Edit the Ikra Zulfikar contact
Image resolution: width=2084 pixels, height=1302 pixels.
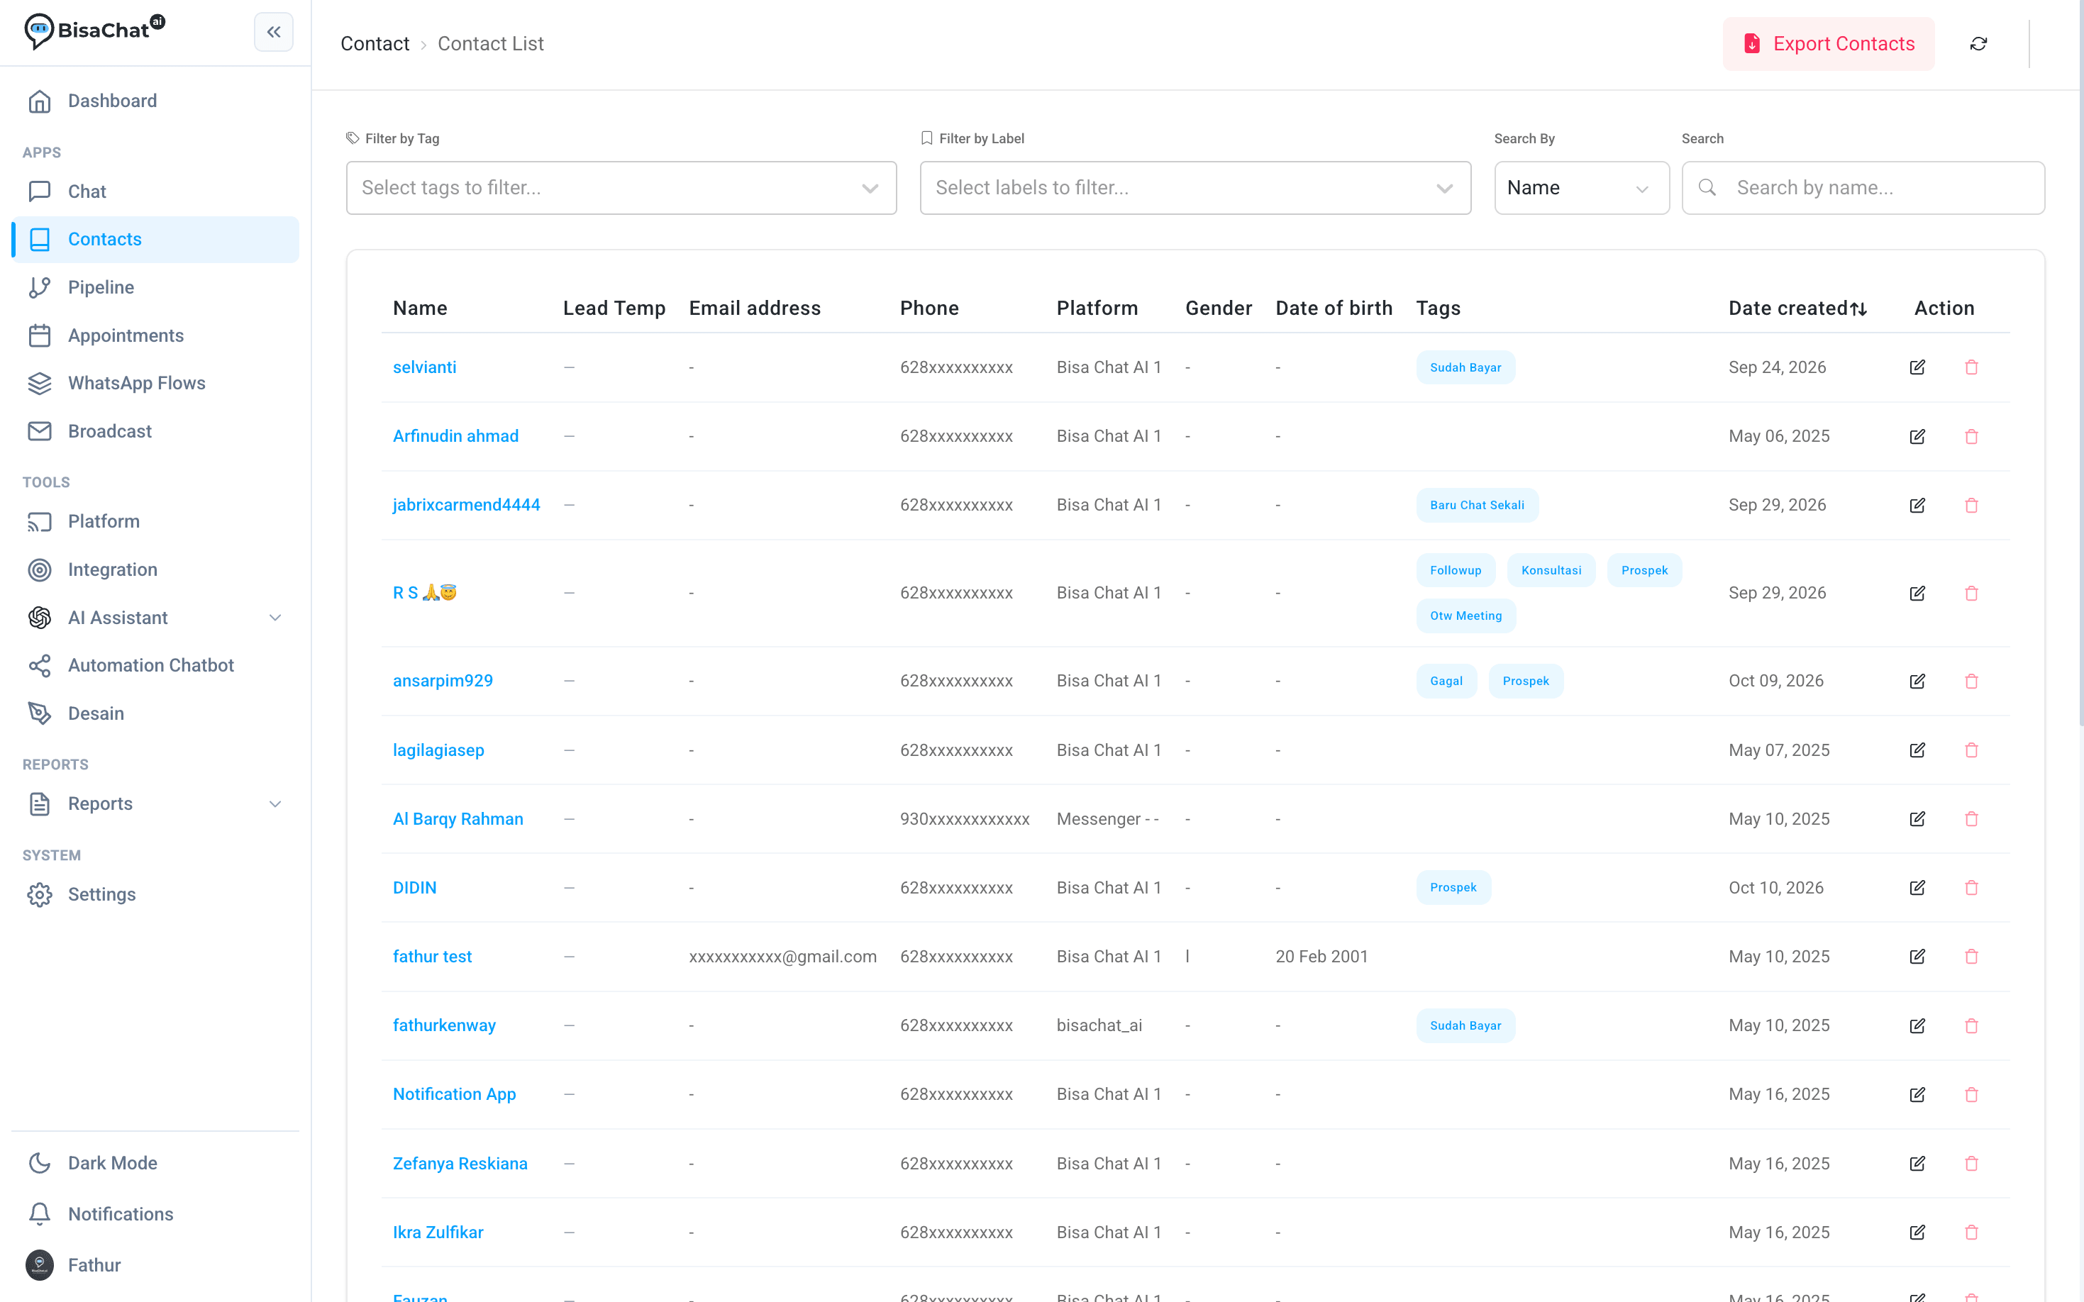click(x=1917, y=1233)
